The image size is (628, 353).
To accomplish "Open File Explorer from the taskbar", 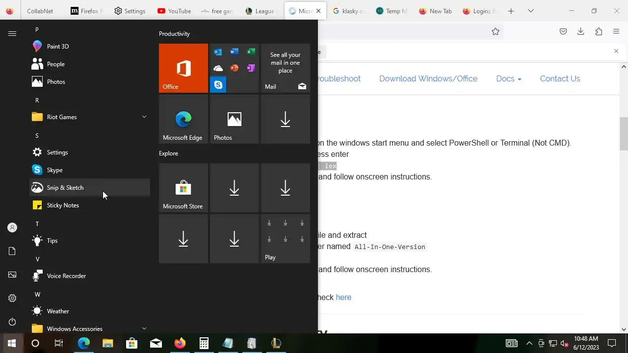I will point(107,343).
